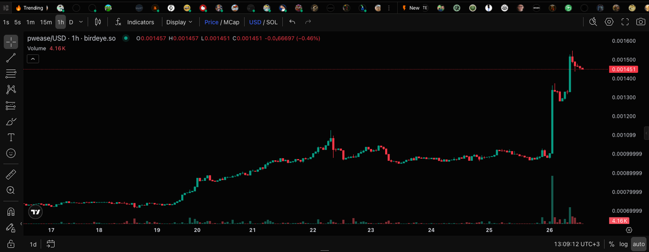
Task: Open the candlestick chart style menu
Action: point(98,22)
